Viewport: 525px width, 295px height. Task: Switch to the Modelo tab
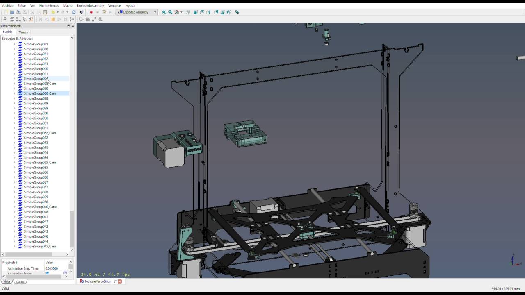[8, 32]
